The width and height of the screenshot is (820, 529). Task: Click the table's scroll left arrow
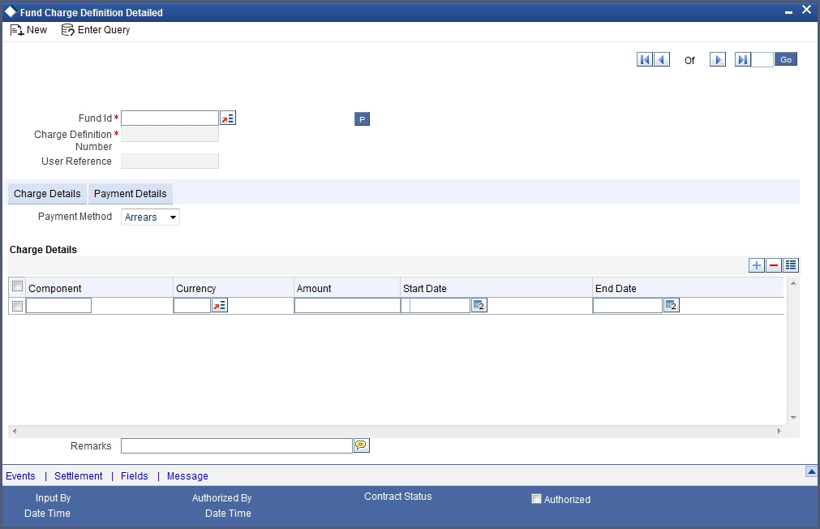pyautogui.click(x=15, y=431)
